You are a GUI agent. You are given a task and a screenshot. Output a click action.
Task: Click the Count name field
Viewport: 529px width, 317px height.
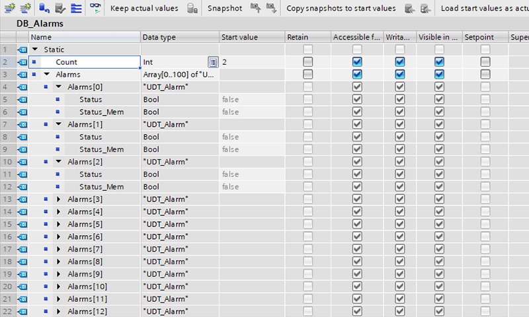point(85,62)
